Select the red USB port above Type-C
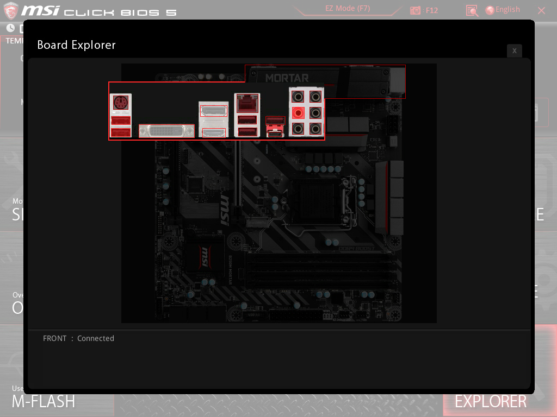 point(275,121)
